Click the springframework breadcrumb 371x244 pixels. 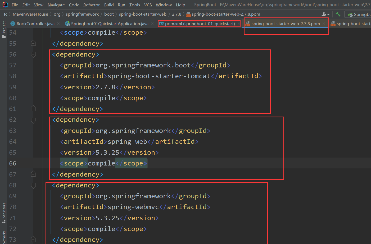(82, 14)
